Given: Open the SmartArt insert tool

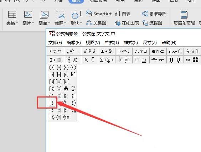Looking at the screenshot, I should tap(99, 14).
